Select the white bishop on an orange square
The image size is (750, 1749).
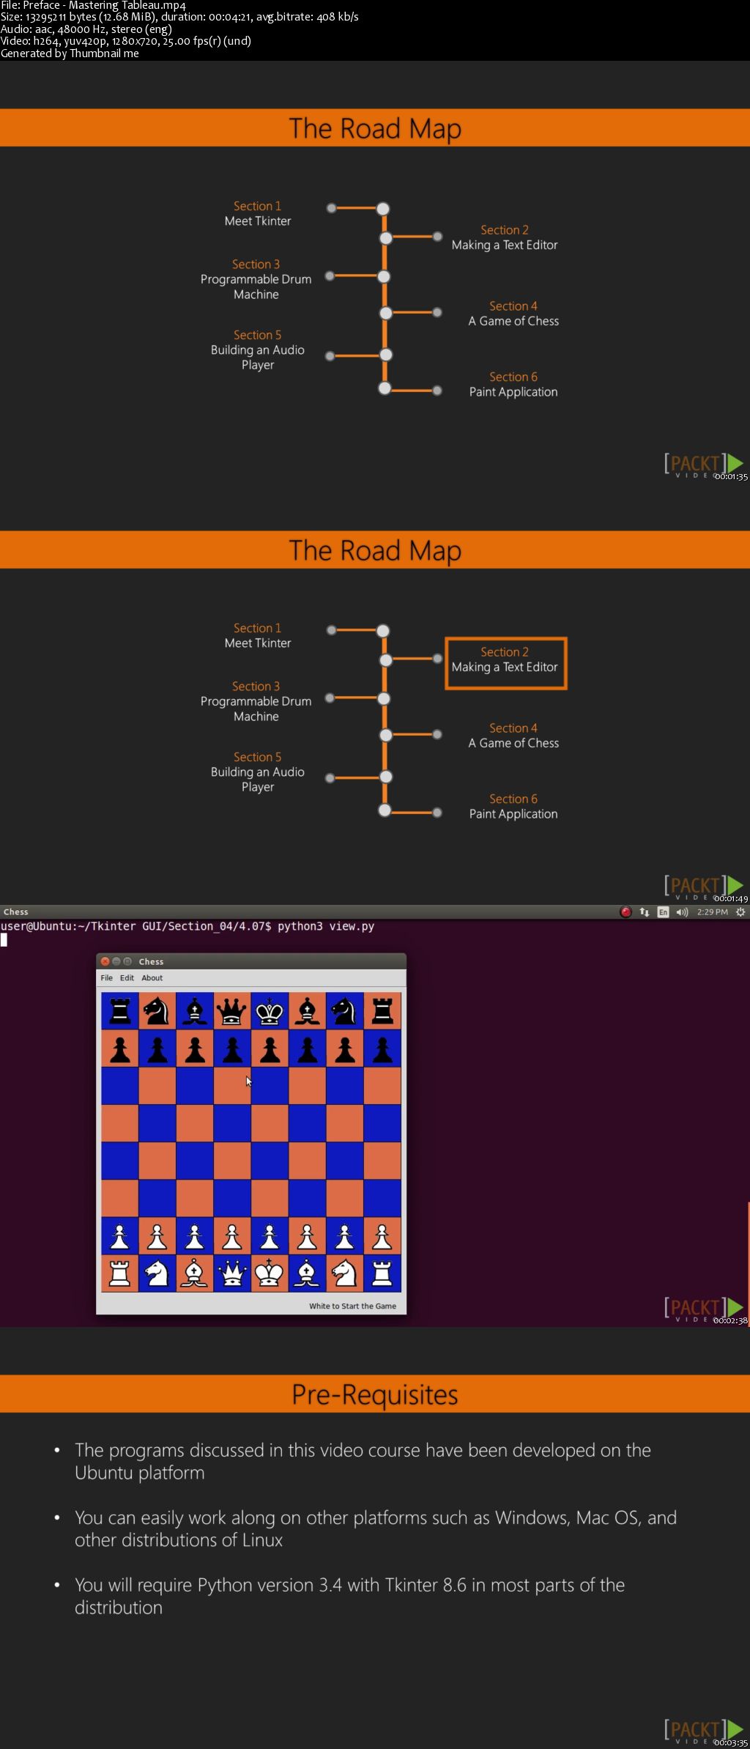(195, 1273)
